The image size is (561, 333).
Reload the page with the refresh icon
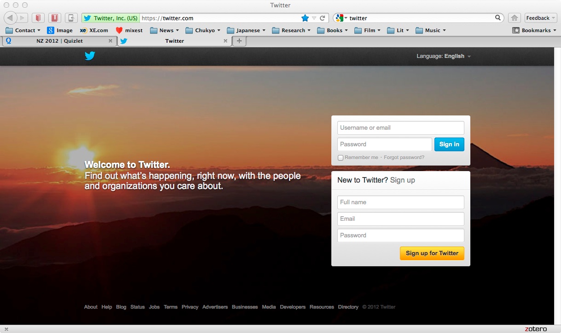click(323, 18)
